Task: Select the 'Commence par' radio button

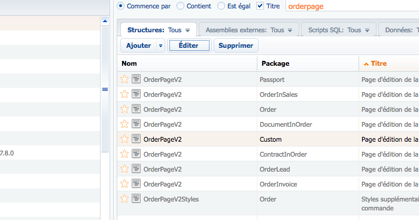Action: coord(121,6)
